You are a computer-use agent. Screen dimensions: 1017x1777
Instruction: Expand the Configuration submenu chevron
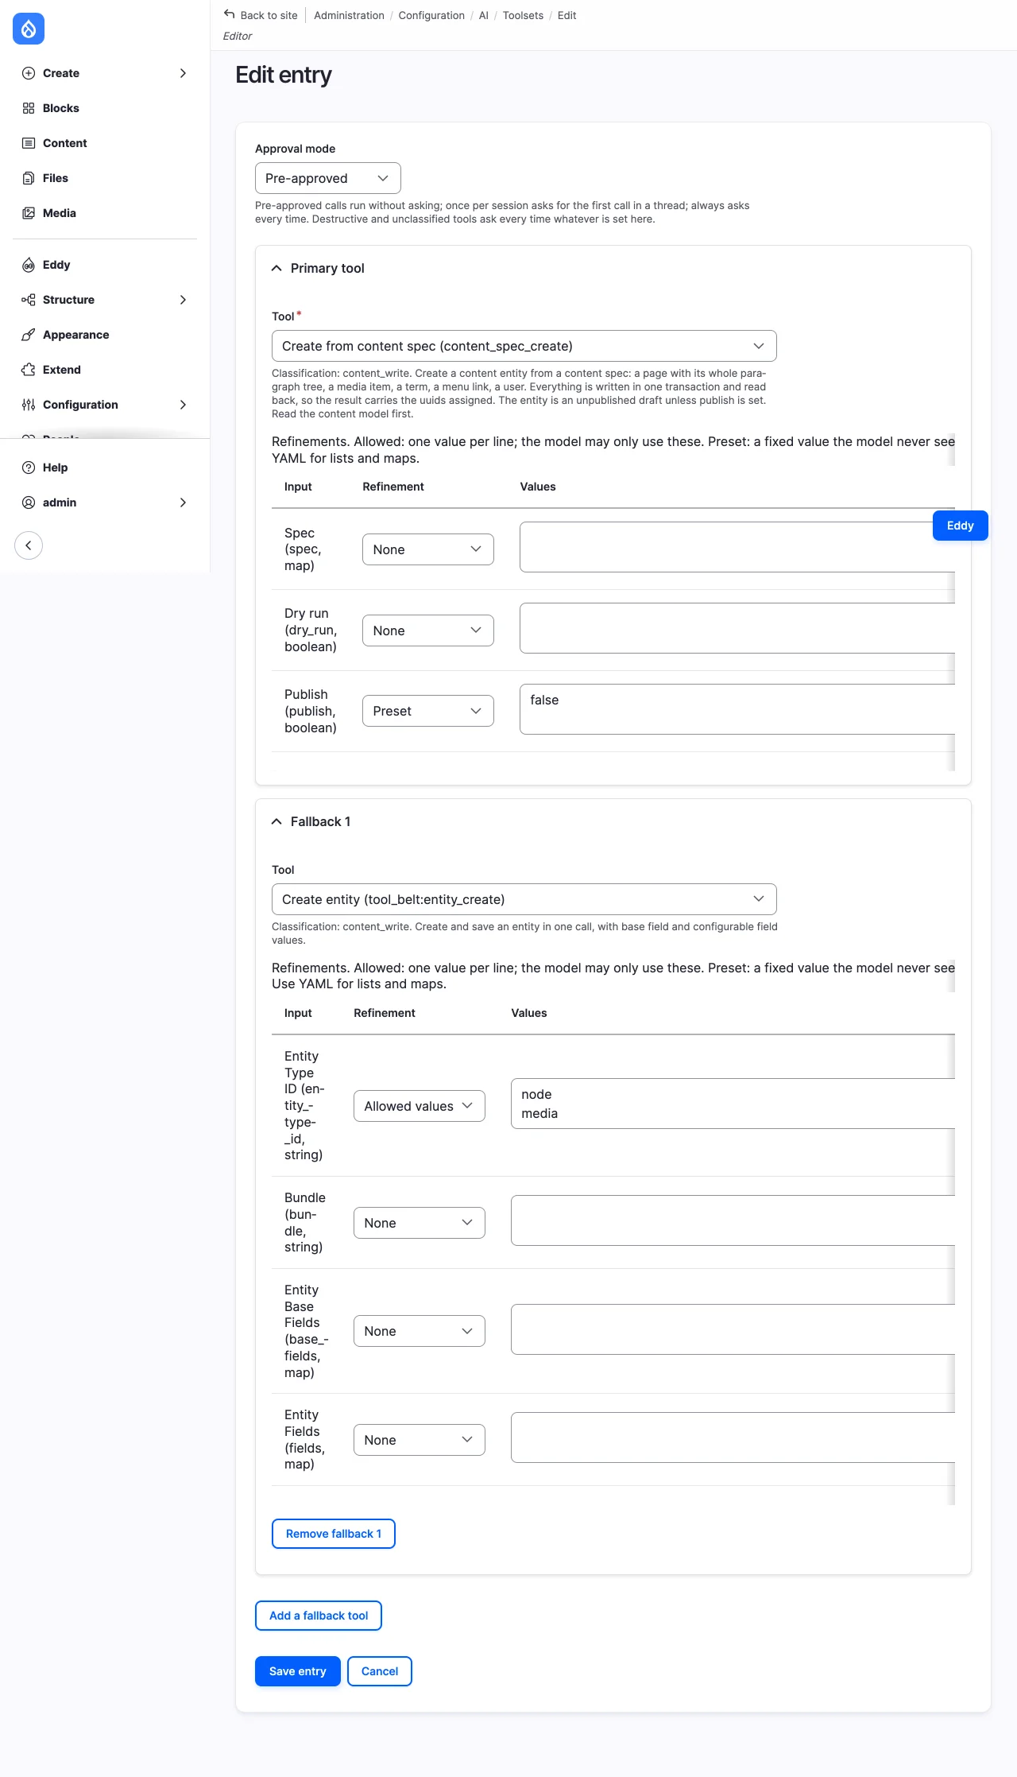coord(184,405)
